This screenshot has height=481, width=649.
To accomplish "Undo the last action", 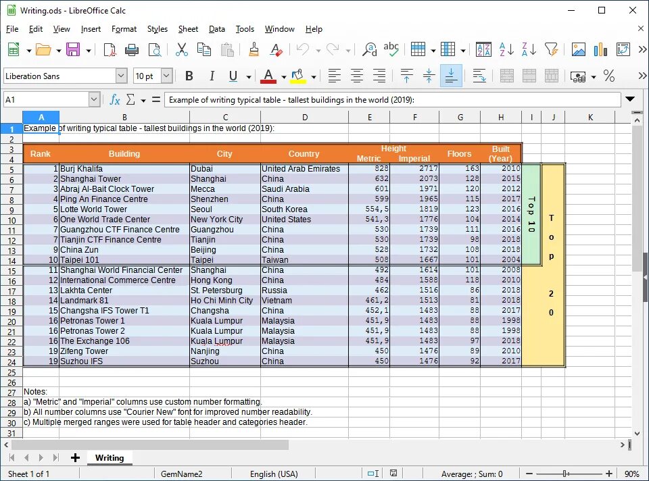I will tap(303, 50).
